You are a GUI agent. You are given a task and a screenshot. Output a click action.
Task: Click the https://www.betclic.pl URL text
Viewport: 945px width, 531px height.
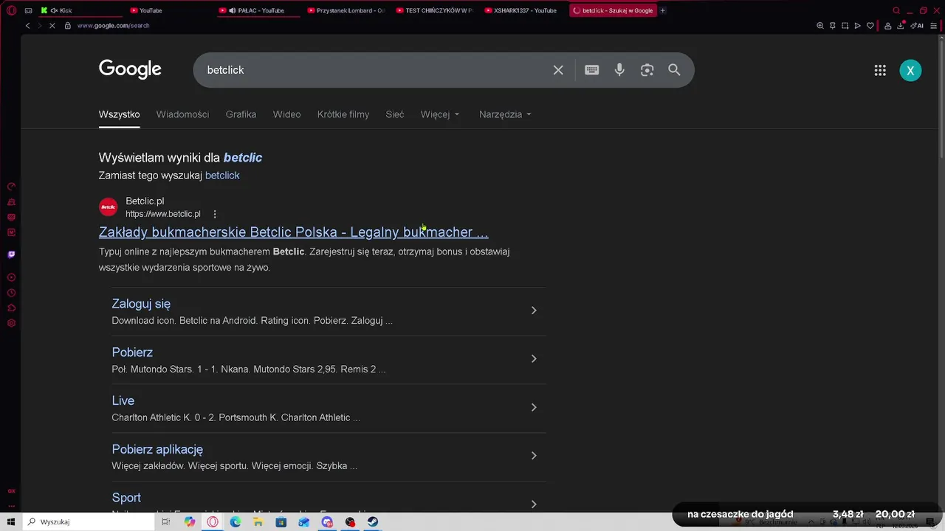point(162,214)
